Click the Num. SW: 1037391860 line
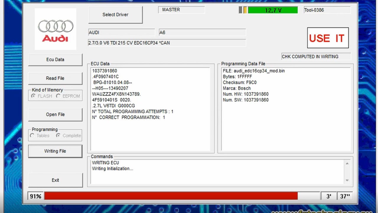Viewport: 378px width, 213px height. [x=246, y=100]
